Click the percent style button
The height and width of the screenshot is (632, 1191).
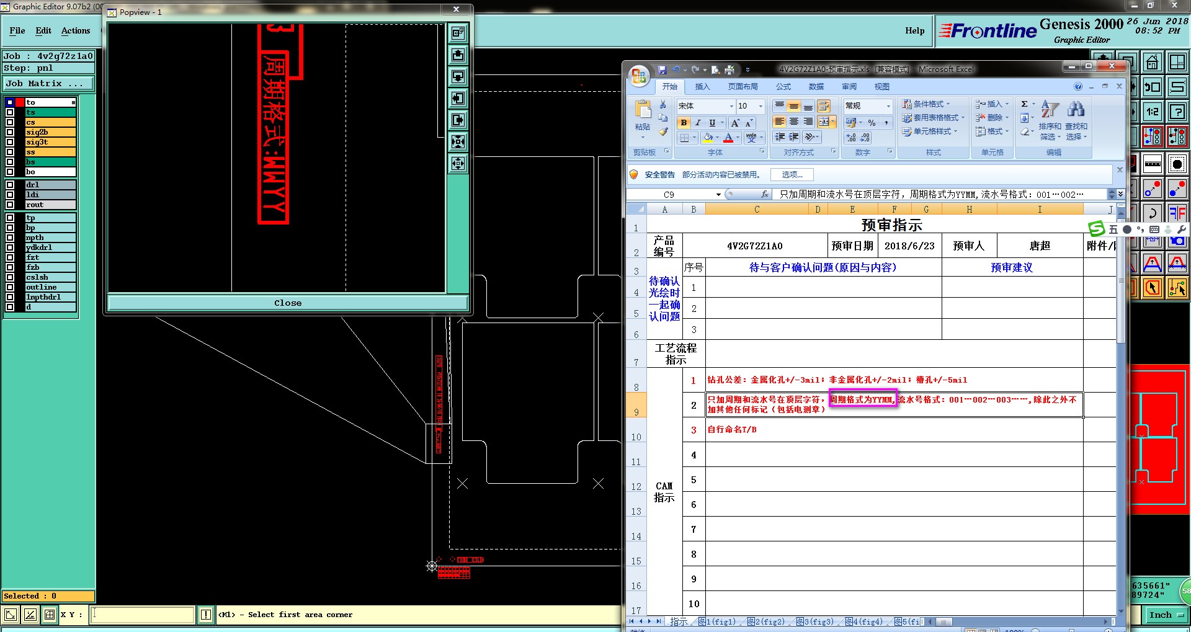[x=872, y=123]
